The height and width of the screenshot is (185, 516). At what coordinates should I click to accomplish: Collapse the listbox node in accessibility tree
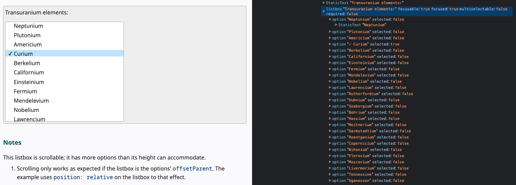coord(324,11)
